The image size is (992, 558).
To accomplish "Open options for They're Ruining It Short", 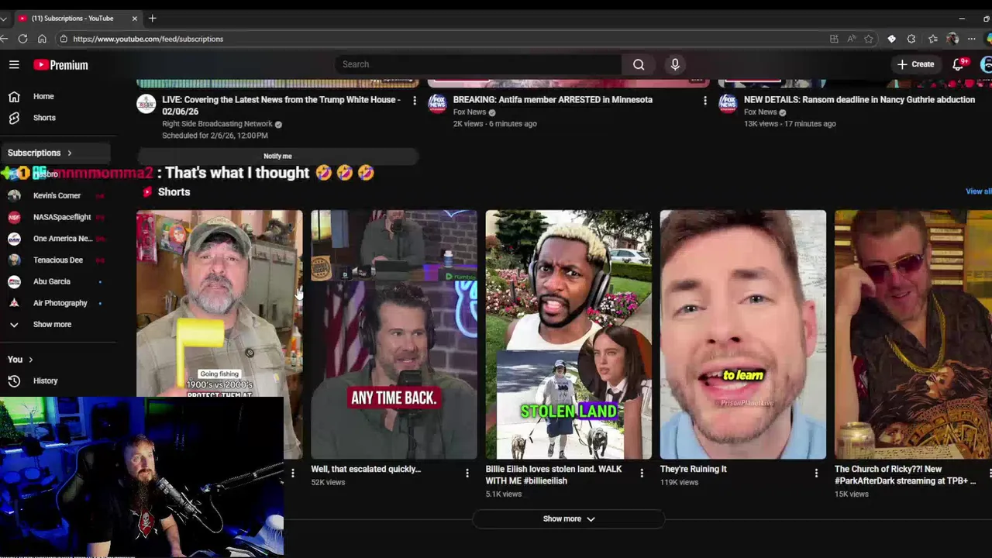I will pyautogui.click(x=816, y=473).
